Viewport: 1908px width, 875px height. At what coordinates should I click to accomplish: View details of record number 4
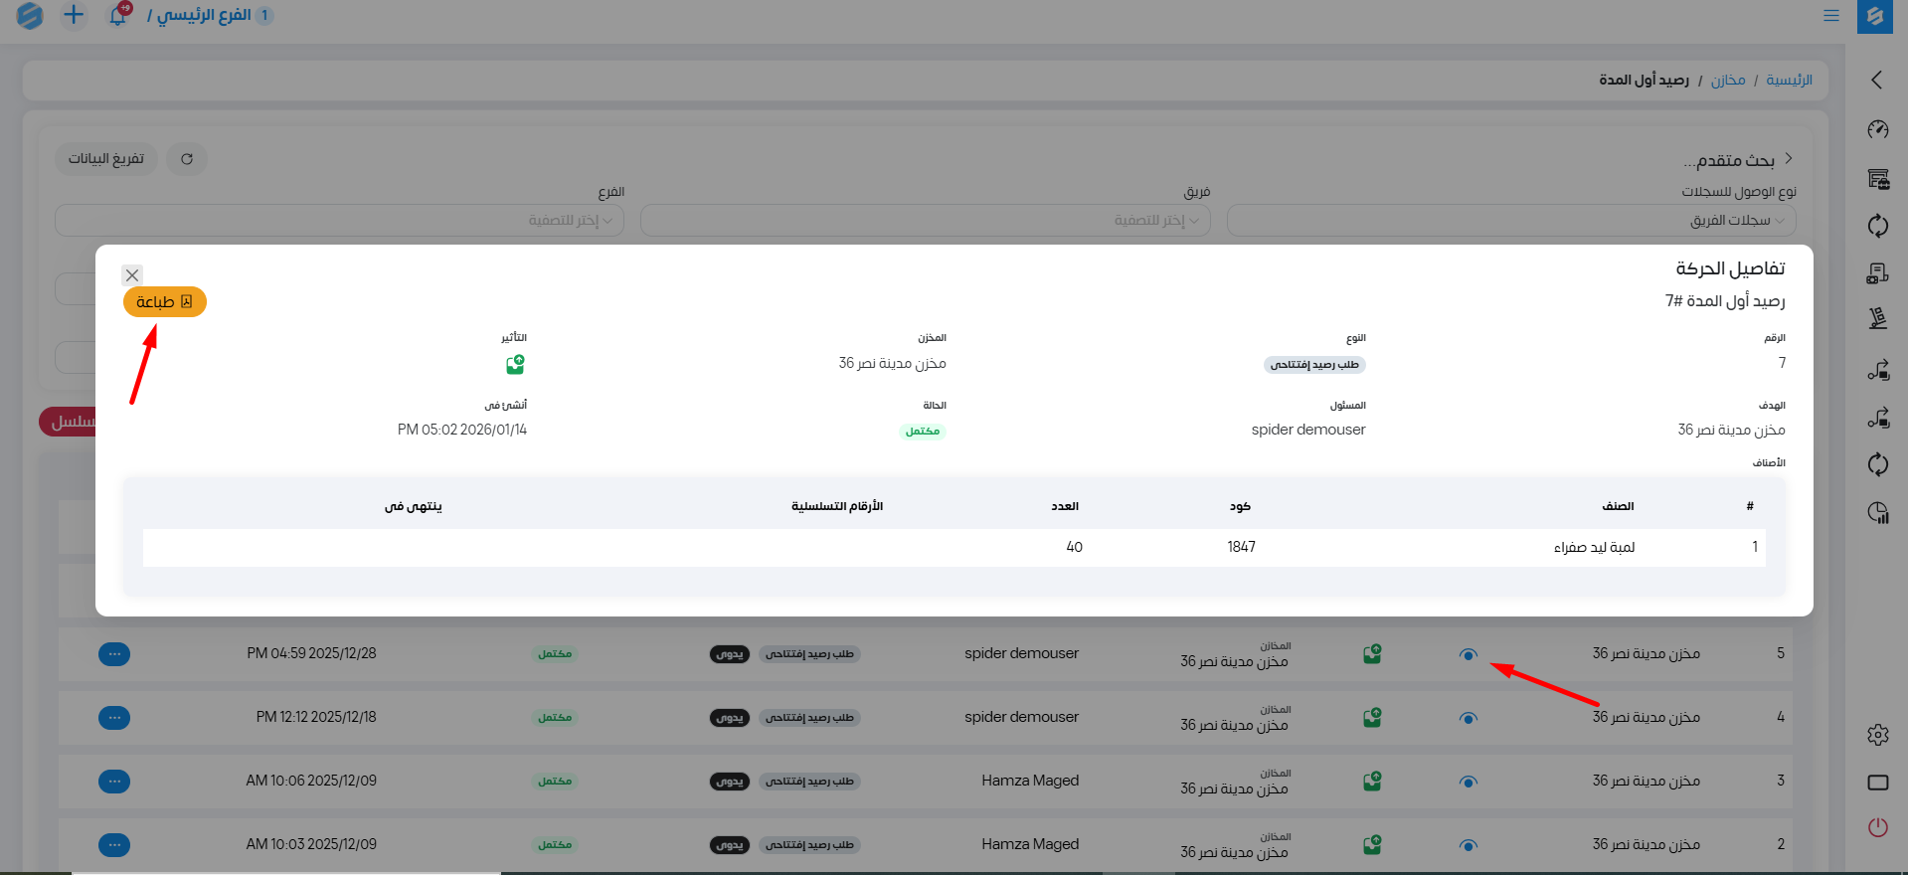pyautogui.click(x=1468, y=718)
